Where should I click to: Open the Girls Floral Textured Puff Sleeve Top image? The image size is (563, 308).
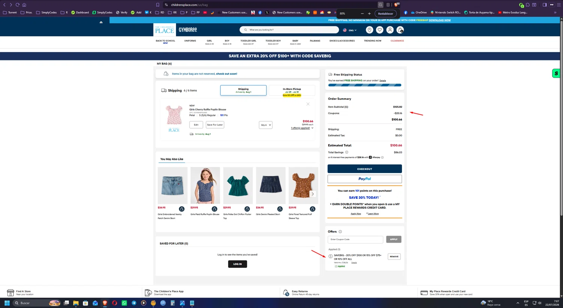[x=303, y=186]
